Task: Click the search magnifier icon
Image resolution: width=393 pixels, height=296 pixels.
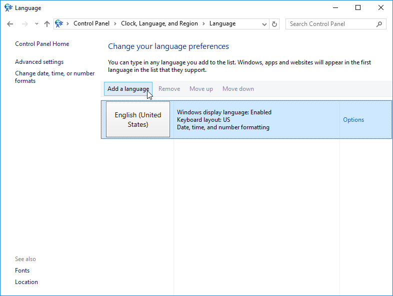Action: pyautogui.click(x=379, y=24)
